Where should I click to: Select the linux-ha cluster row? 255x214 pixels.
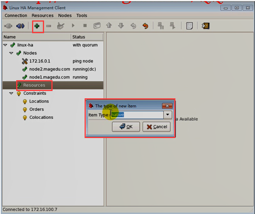pyautogui.click(x=53, y=45)
